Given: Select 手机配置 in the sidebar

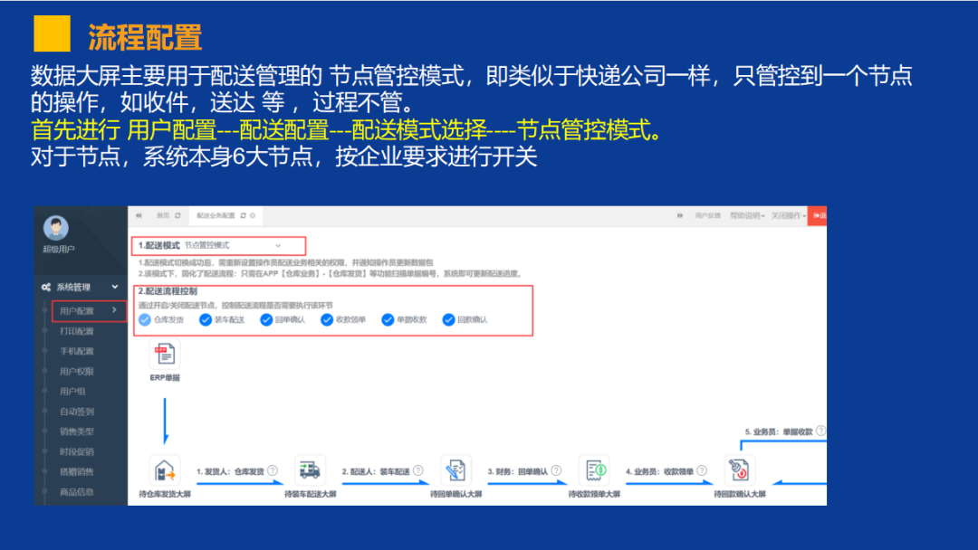Looking at the screenshot, I should click(77, 351).
